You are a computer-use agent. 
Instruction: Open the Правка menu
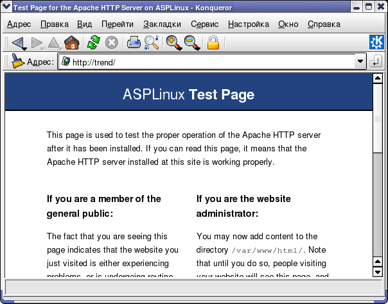55,24
